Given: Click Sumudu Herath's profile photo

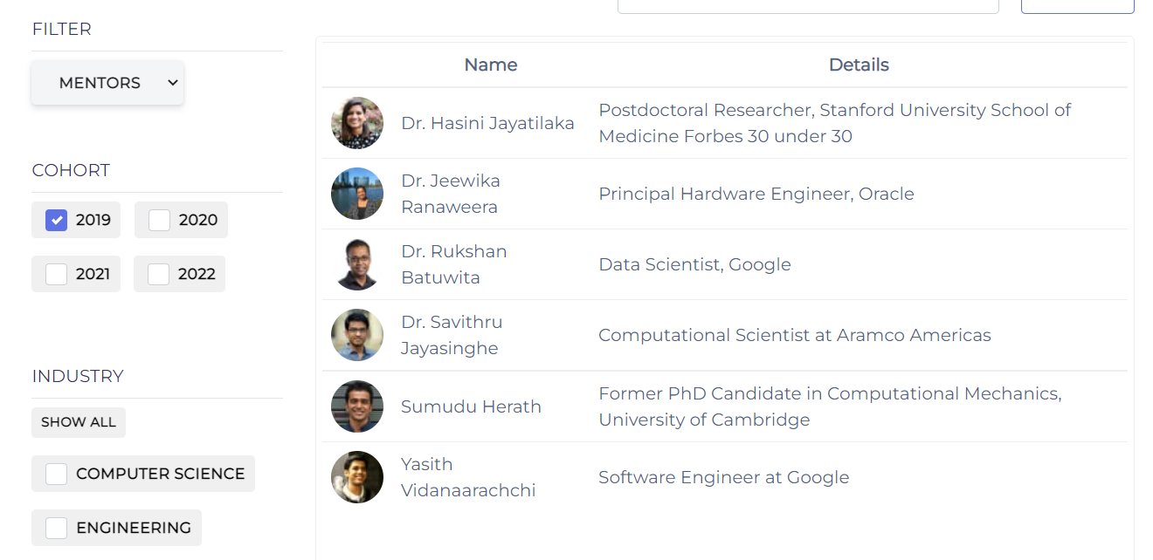Looking at the screenshot, I should tap(357, 406).
